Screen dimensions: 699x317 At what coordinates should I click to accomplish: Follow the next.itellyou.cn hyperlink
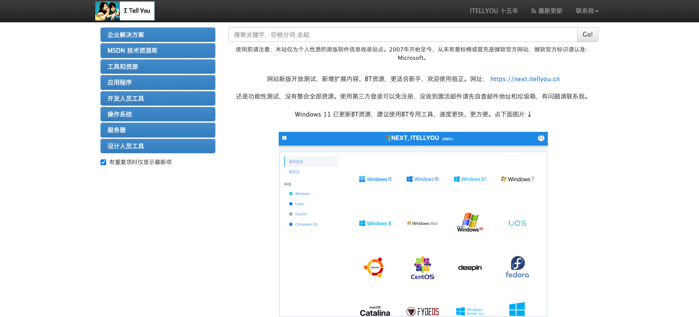click(525, 79)
